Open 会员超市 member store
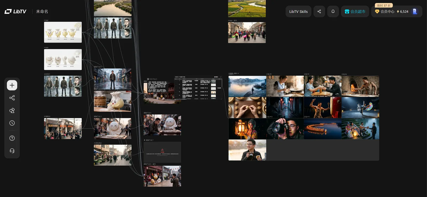The width and height of the screenshot is (427, 197). point(355,11)
